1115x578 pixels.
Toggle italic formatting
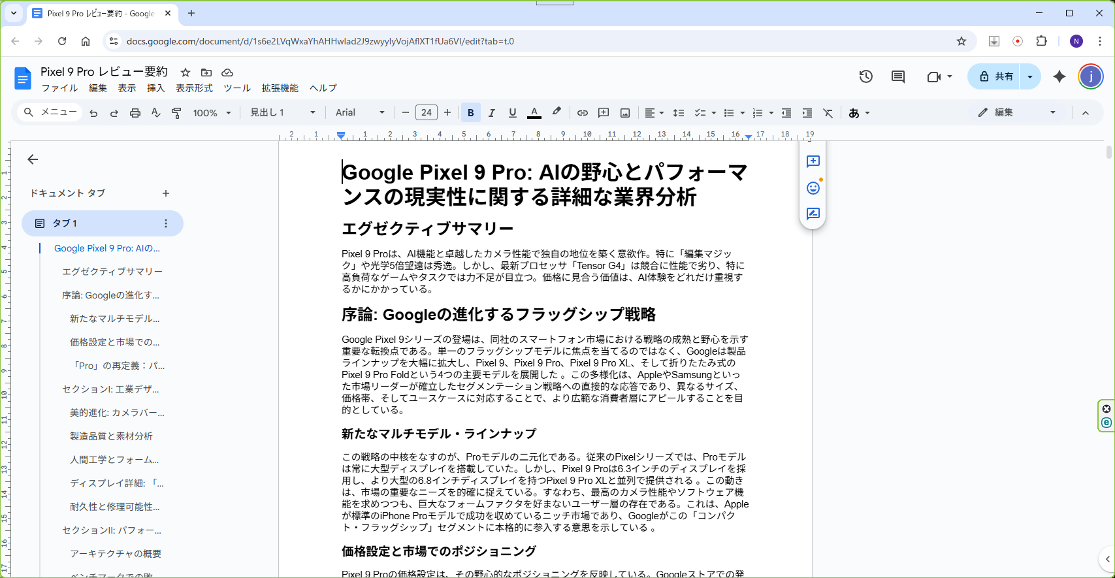tap(491, 113)
